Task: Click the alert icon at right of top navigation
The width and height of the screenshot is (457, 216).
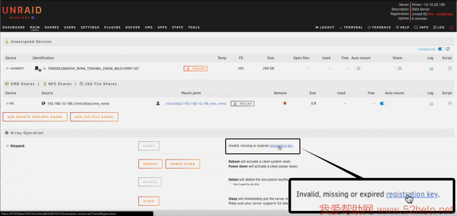Action: click(x=451, y=27)
